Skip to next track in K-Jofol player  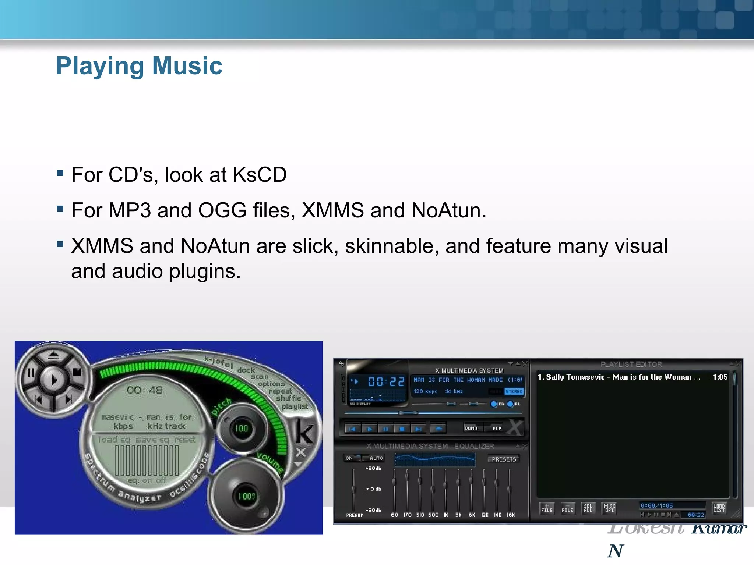point(68,399)
